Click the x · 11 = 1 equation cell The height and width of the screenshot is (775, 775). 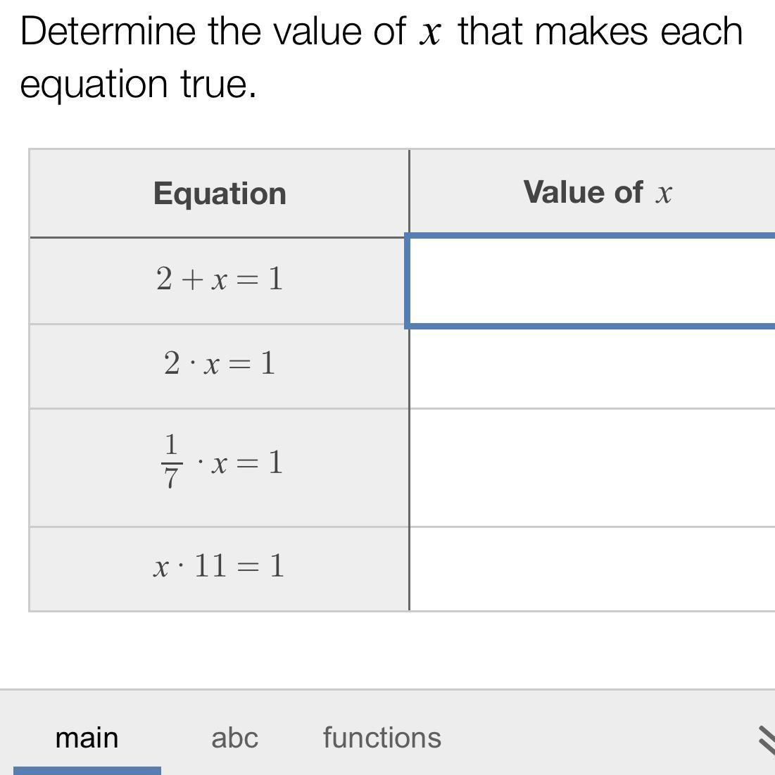[x=220, y=569]
